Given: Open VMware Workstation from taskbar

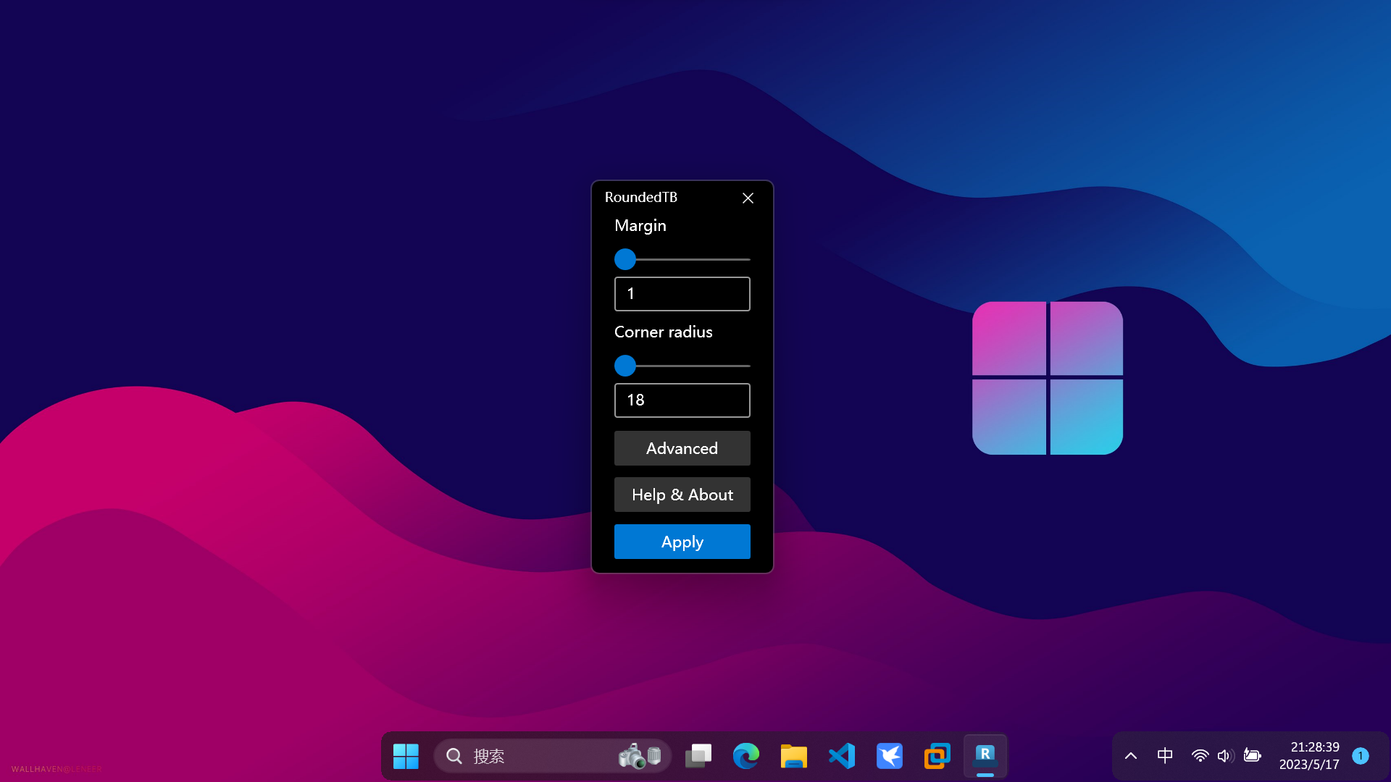Looking at the screenshot, I should (937, 755).
